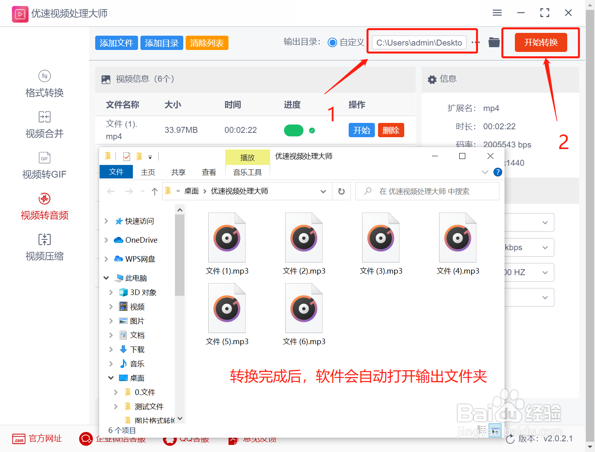This screenshot has height=452, width=595.
Task: Click the output folder open icon
Action: (494, 42)
